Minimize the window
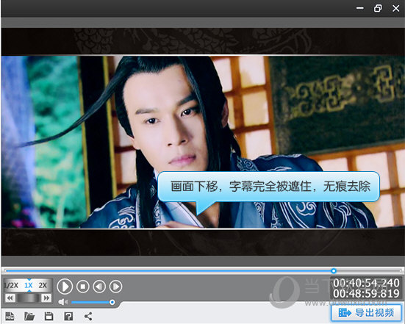The image size is (405, 324). [360, 8]
